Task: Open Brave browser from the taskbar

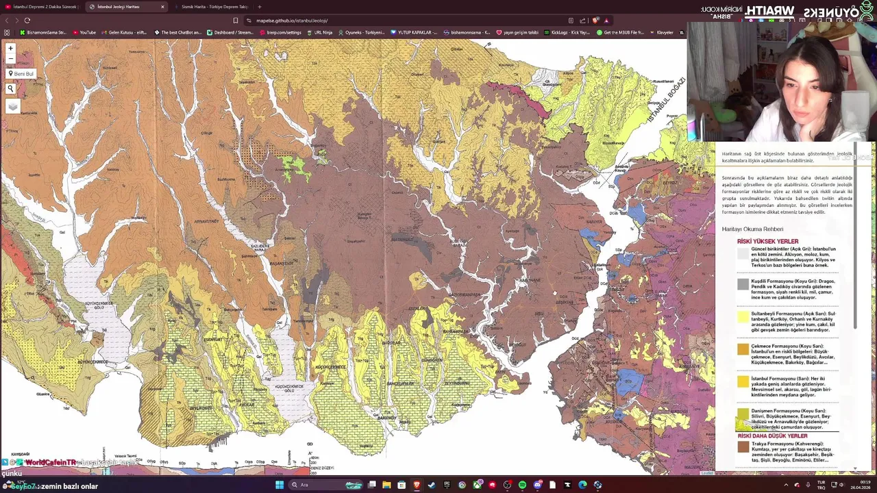Action: click(x=417, y=485)
